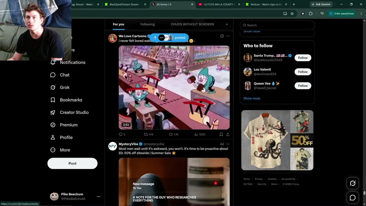
Task: Switch to the For you tab
Action: click(118, 24)
